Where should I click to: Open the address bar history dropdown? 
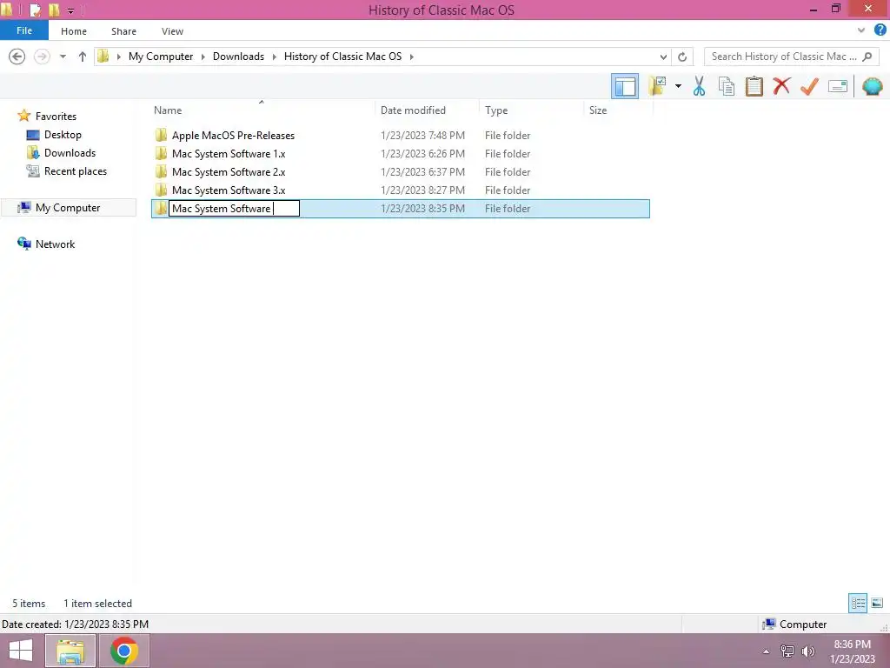663,57
